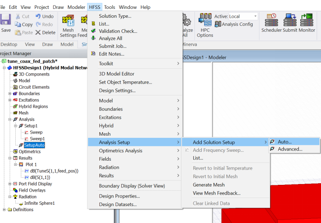
Task: Open the Monitor tool
Action: pos(307,23)
